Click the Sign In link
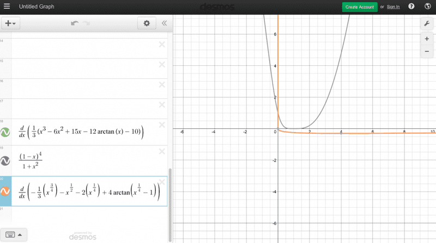The height and width of the screenshot is (243, 436). (393, 7)
